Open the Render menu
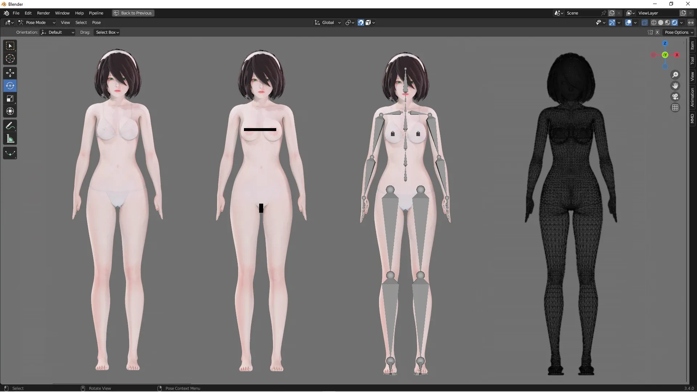697x392 pixels. 43,13
